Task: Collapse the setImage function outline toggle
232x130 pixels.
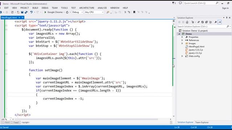Action: pyautogui.click(x=7, y=70)
